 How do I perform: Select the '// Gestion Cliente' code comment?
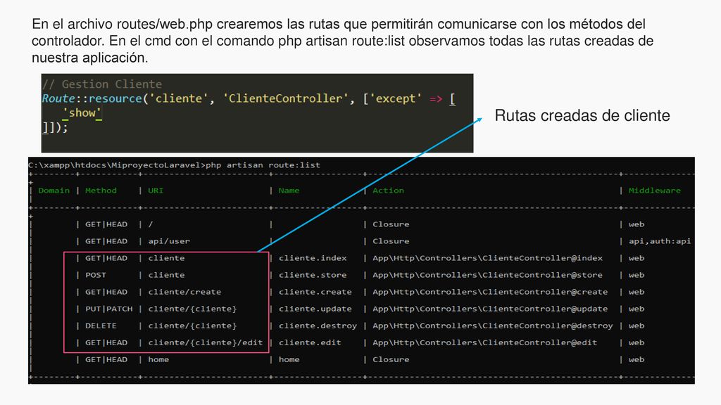(x=101, y=84)
